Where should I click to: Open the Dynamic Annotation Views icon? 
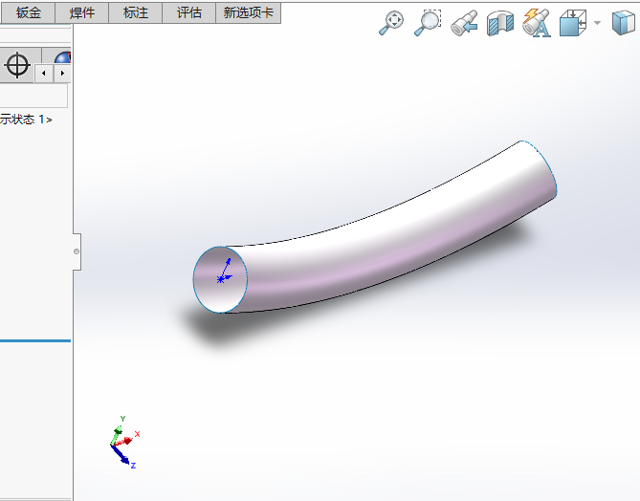(537, 23)
